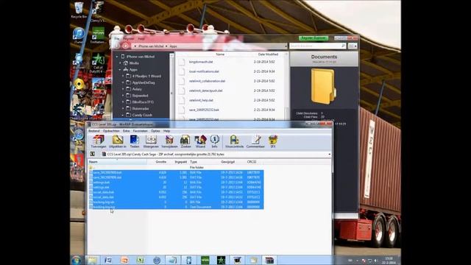
Task: Click the Word icon in the taskbar
Action: (x=108, y=260)
